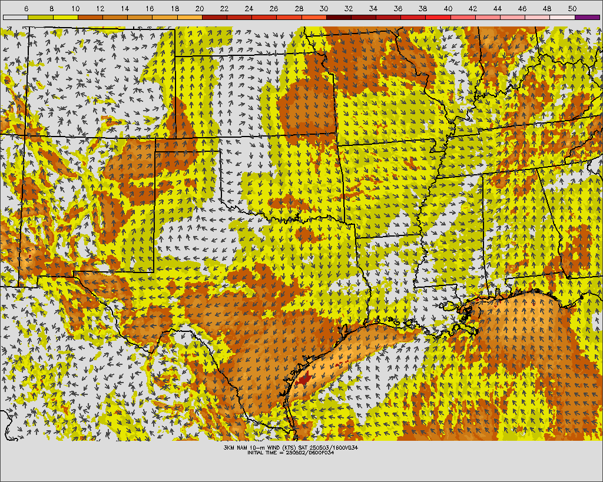Screen dimensions: 603x482
Task: Click the salmon swatch between 40 and 42
Action: [x=463, y=17]
